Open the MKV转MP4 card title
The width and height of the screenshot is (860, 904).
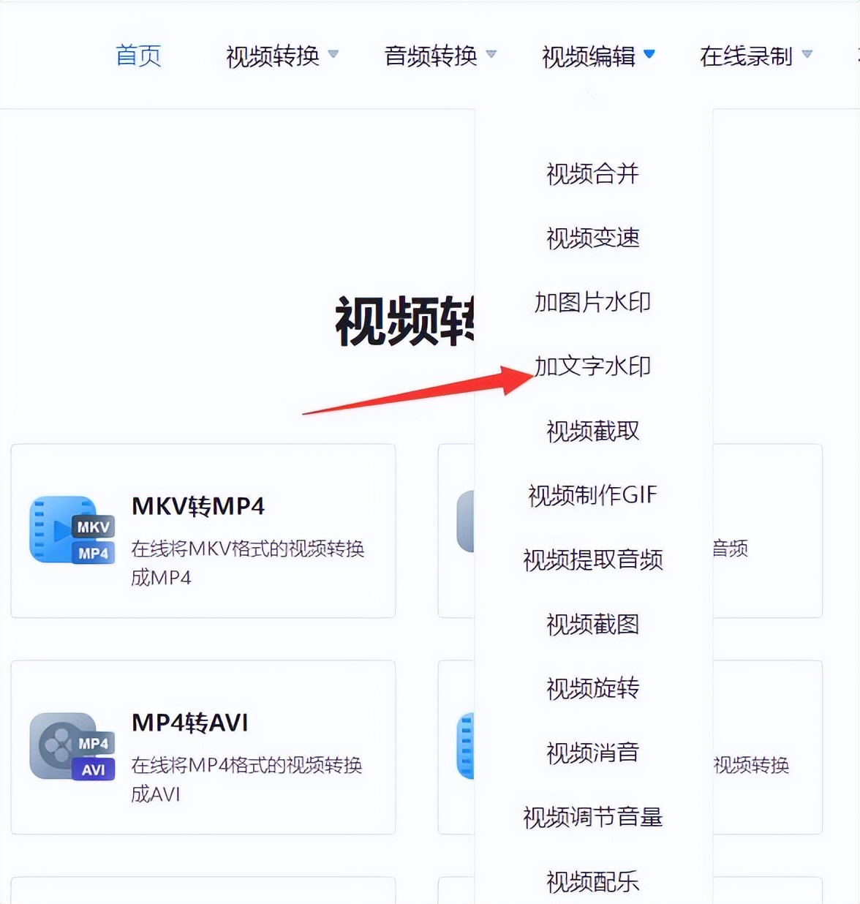click(198, 506)
